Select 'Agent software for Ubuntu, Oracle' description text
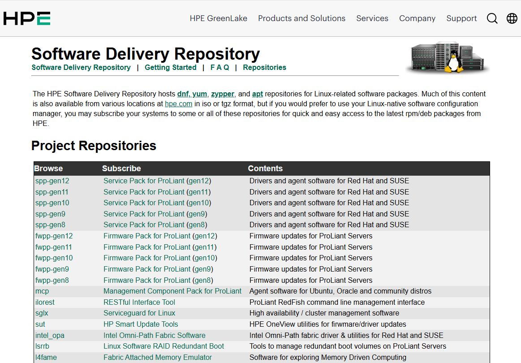The width and height of the screenshot is (521, 363). (340, 291)
